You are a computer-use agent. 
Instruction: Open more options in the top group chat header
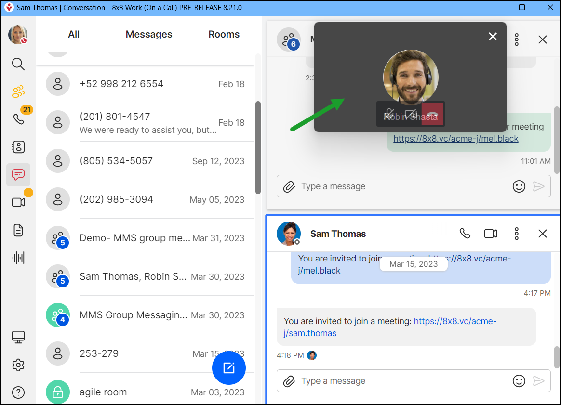tap(517, 39)
